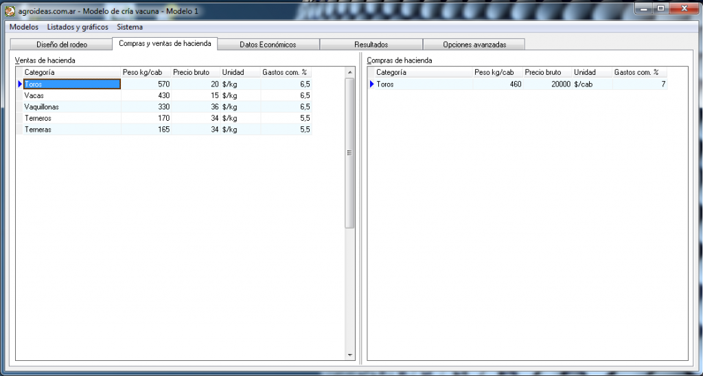Click the 460 weight cell in Compras
The width and height of the screenshot is (703, 376).
(x=498, y=84)
